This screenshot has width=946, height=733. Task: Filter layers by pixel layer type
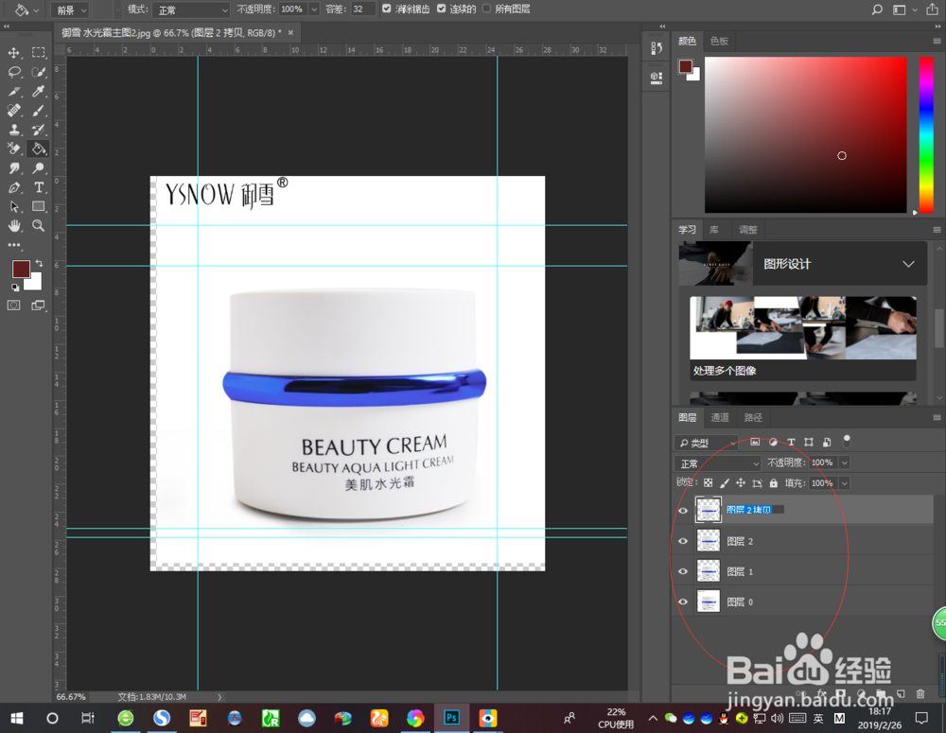click(x=755, y=443)
